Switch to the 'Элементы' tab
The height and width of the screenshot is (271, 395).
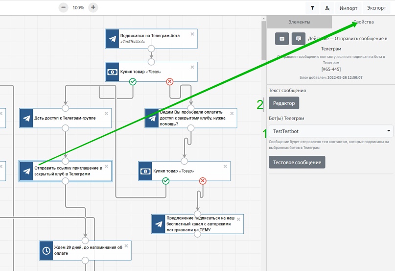click(299, 22)
